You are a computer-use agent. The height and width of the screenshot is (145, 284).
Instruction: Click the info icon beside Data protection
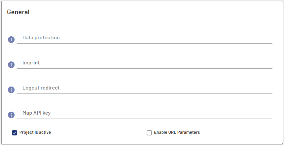(11, 40)
